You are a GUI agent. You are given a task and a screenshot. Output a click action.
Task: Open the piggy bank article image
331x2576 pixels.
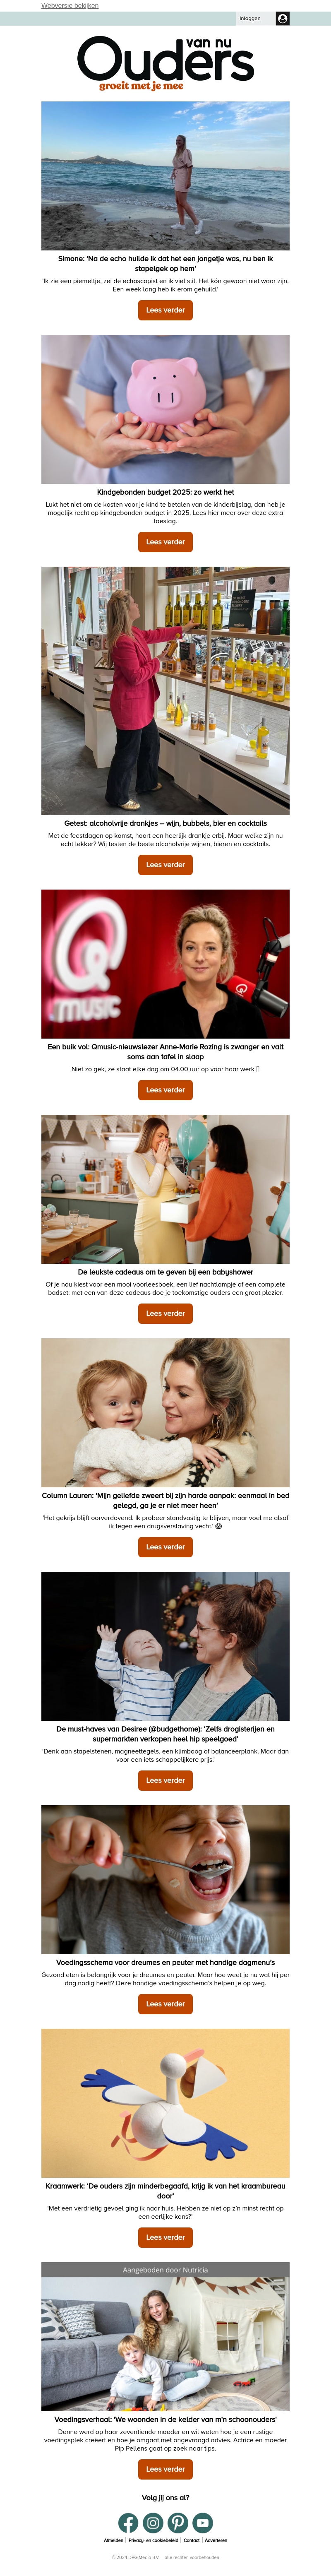point(165,409)
